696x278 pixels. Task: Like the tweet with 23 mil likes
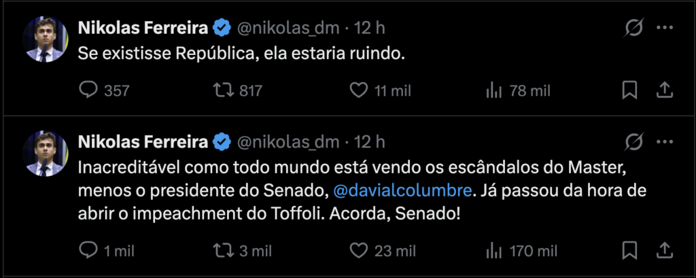358,251
